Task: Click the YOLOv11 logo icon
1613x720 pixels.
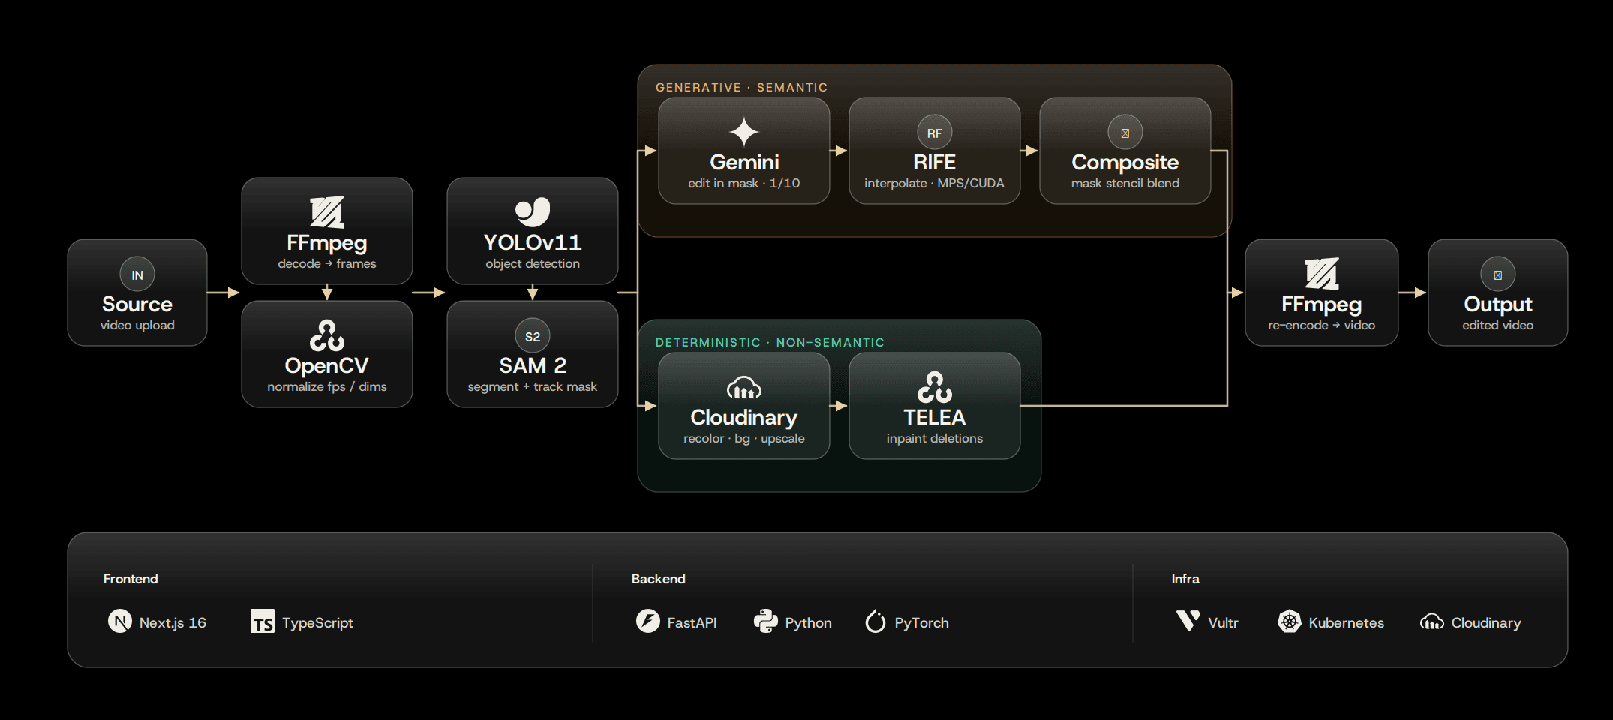Action: click(533, 212)
